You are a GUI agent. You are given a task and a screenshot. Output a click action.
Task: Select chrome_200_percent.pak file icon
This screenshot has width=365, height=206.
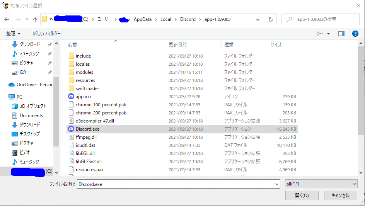pyautogui.click(x=71, y=112)
